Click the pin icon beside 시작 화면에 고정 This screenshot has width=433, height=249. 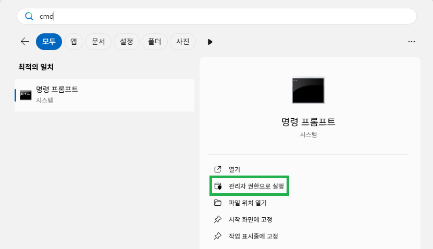pos(218,219)
